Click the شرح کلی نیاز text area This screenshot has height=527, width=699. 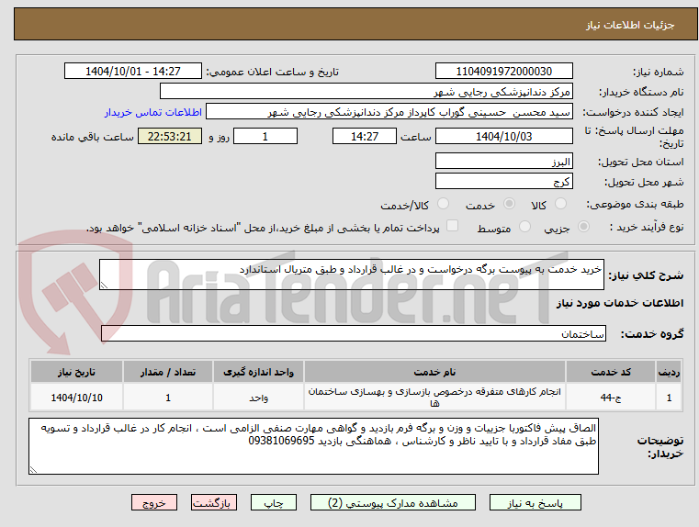(351, 275)
